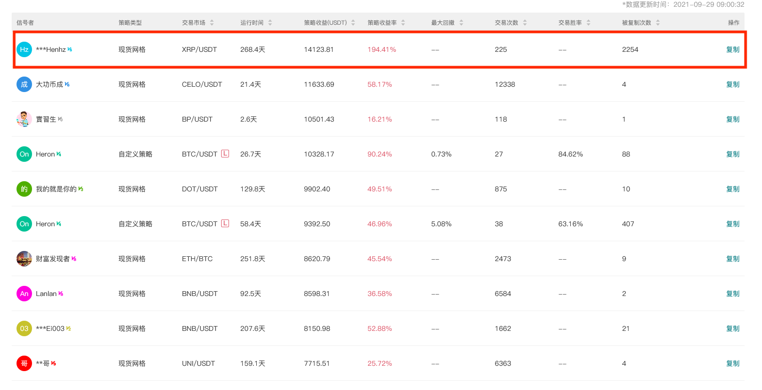Click the L leverage icon in 26.7天 row
Image resolution: width=762 pixels, height=390 pixels.
pos(225,154)
